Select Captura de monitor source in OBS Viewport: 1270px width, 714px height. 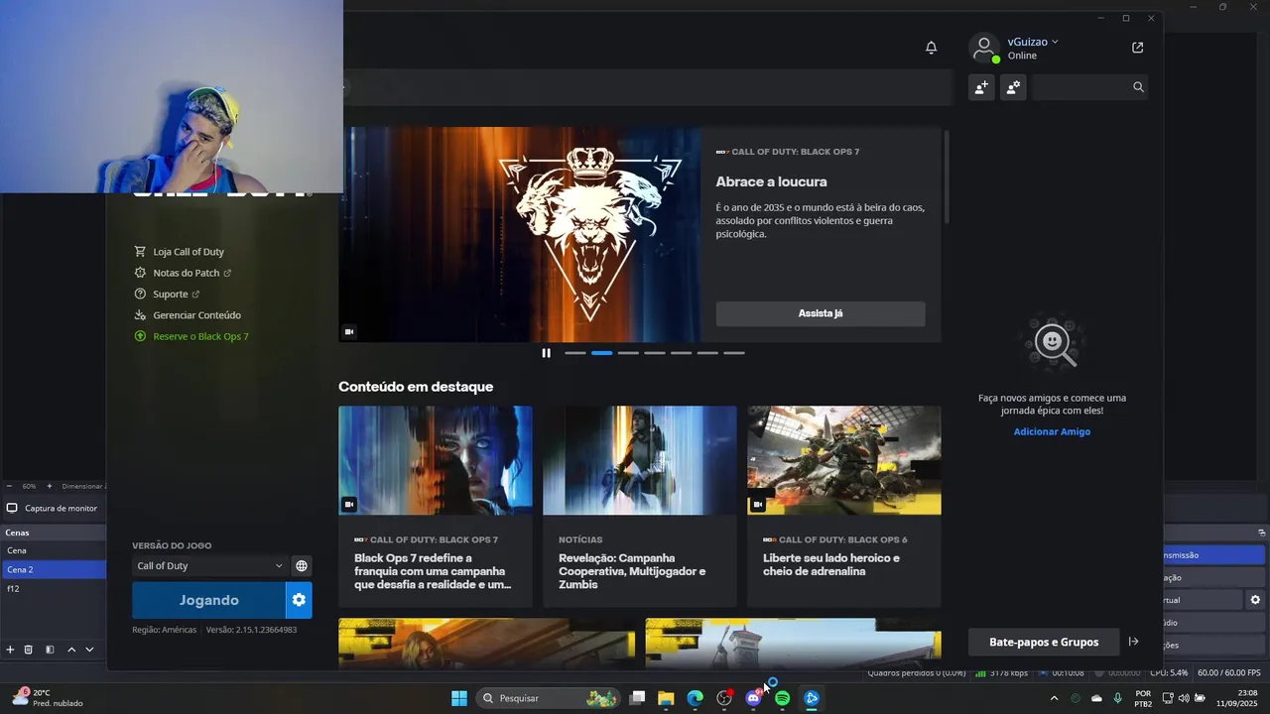click(54, 508)
